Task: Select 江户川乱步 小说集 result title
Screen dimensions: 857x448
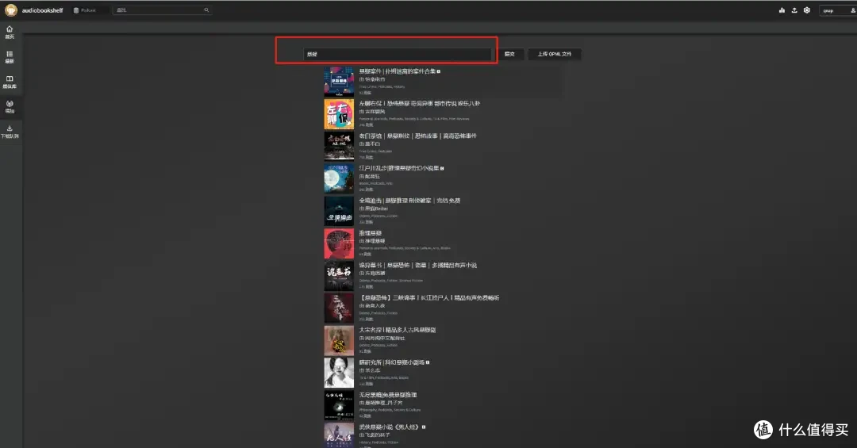Action: click(x=399, y=168)
